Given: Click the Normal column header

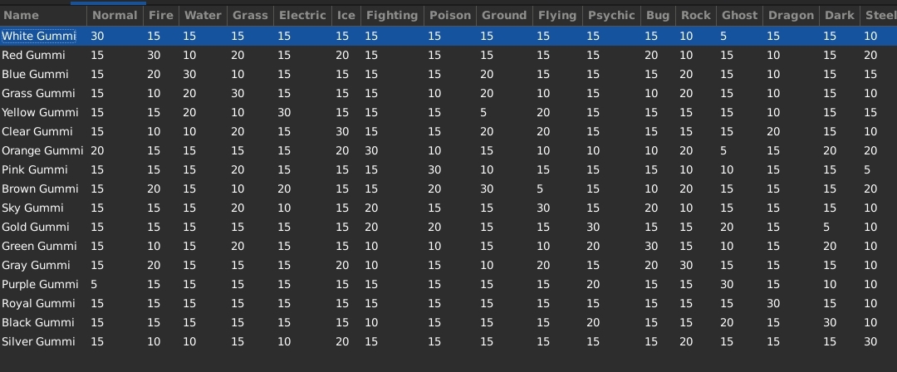Looking at the screenshot, I should pyautogui.click(x=115, y=15).
